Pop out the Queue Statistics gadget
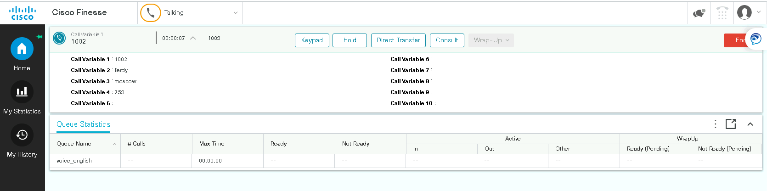Screen dimensions: 767x191 [x=730, y=124]
